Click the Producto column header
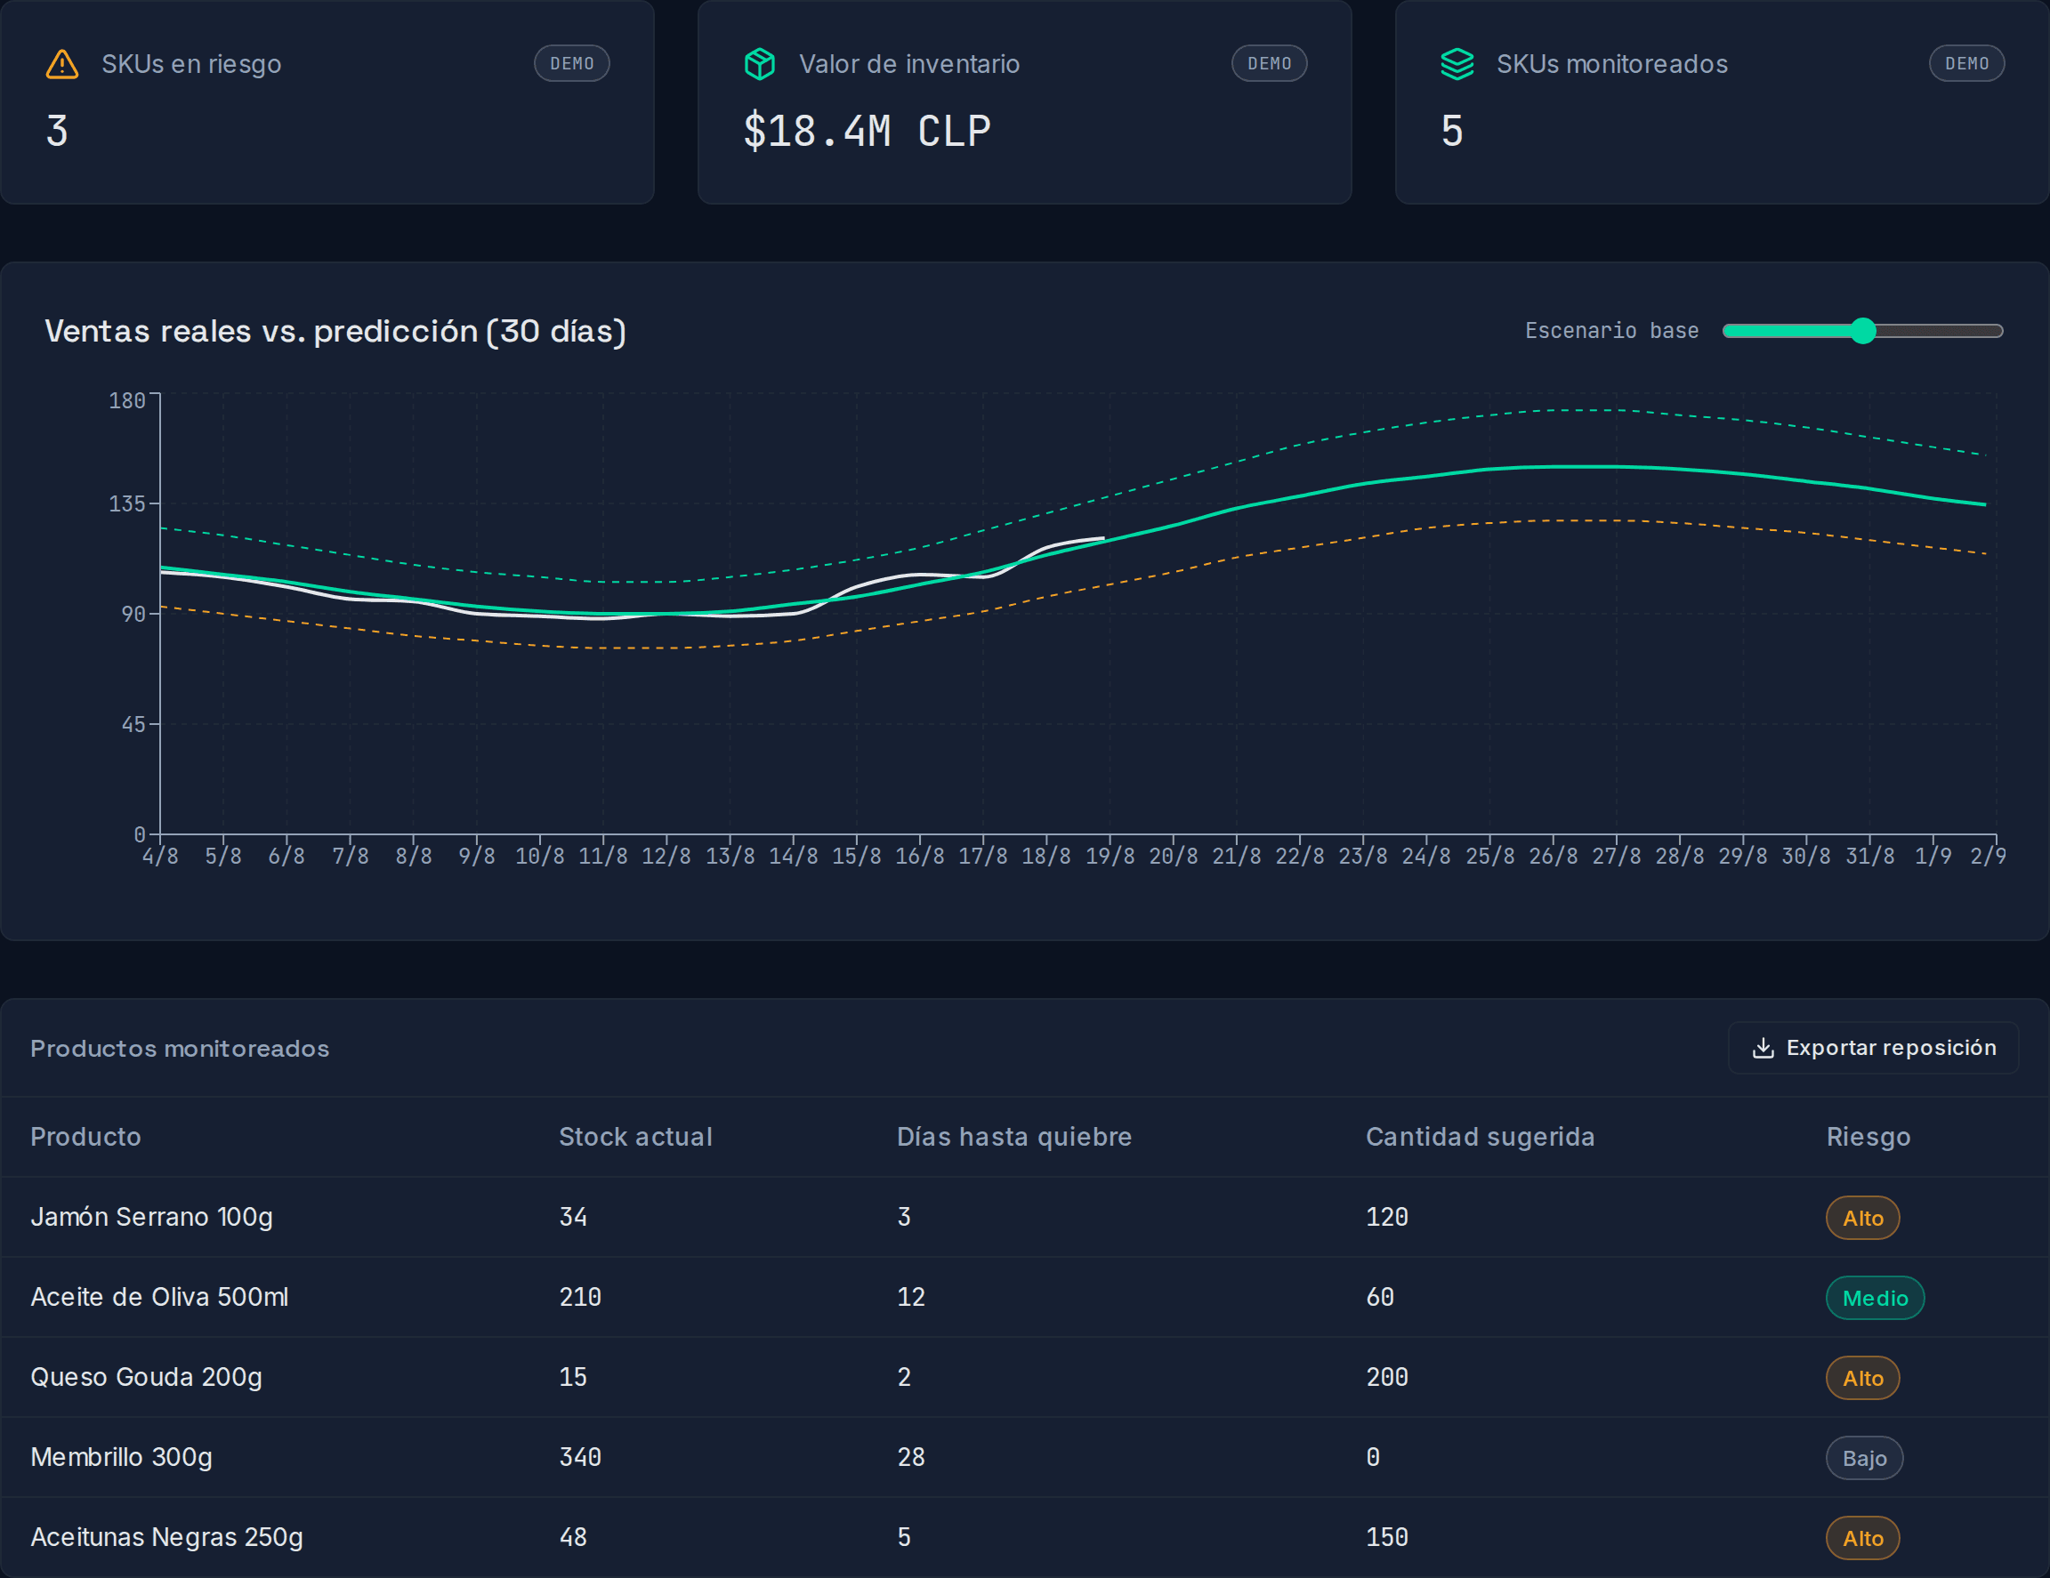2050x1578 pixels. tap(85, 1136)
